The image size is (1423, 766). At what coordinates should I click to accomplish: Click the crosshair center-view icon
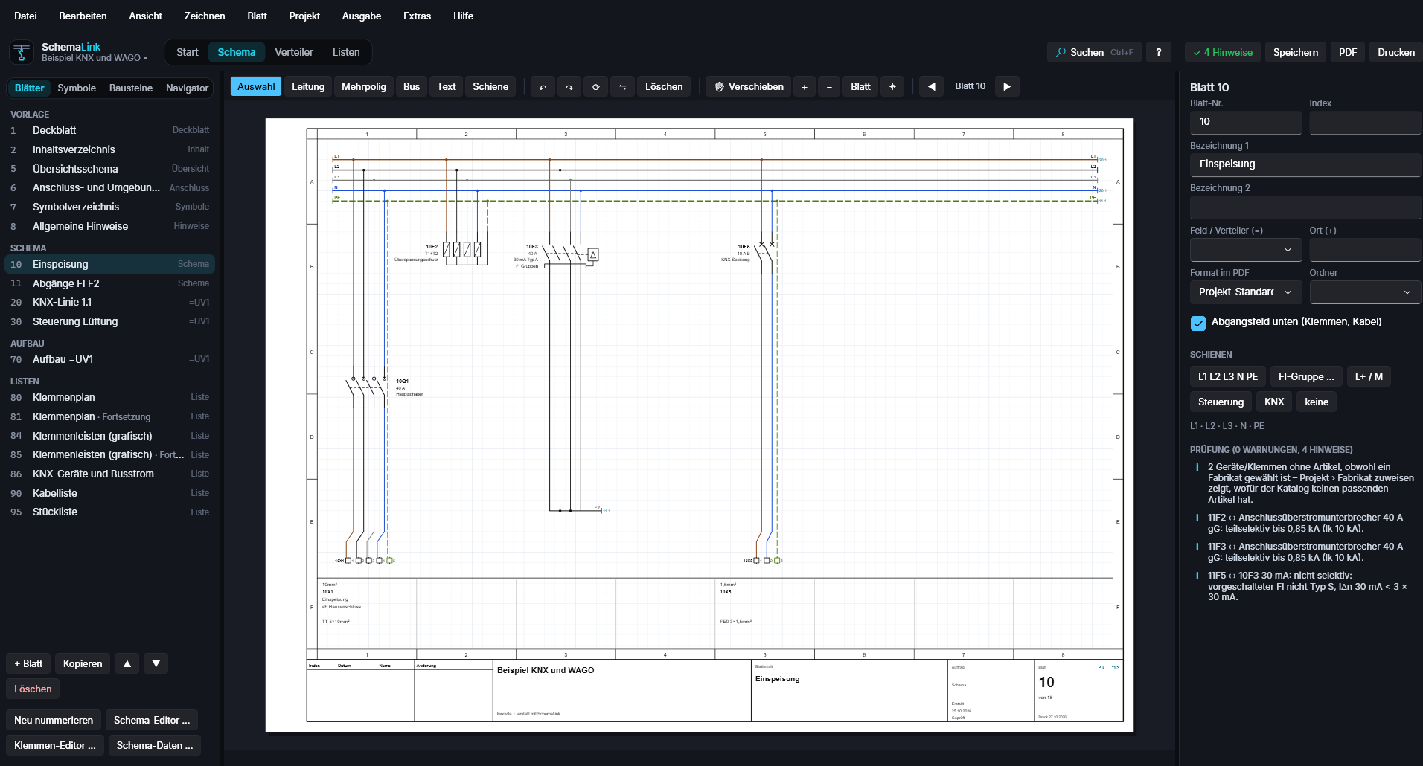(892, 87)
